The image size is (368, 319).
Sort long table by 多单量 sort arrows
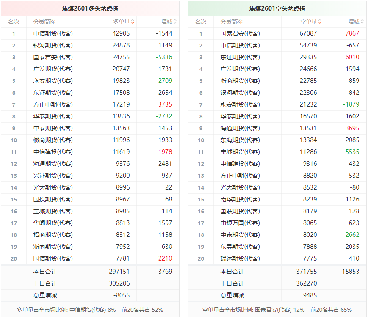(x=133, y=22)
